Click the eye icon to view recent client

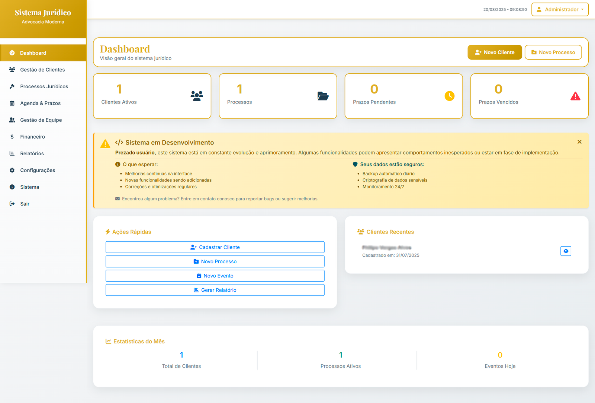tap(565, 251)
